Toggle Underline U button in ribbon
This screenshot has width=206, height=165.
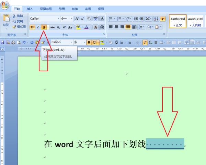tap(44, 27)
